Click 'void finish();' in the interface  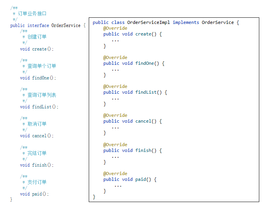coord(37,165)
